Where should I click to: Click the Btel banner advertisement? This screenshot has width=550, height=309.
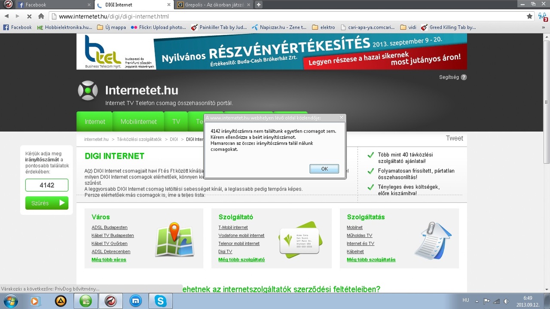pos(272,52)
